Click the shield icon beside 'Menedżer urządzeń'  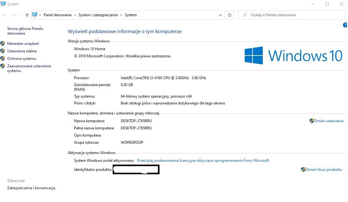click(3, 43)
